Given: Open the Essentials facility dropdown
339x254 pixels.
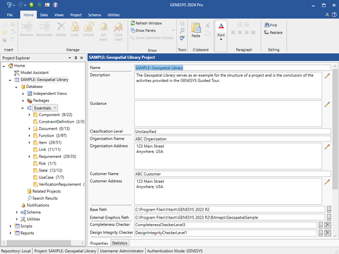Looking at the screenshot, I should click(55, 107).
